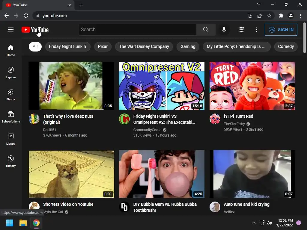Click the YouTube logo
The image size is (307, 230).
[x=35, y=30]
